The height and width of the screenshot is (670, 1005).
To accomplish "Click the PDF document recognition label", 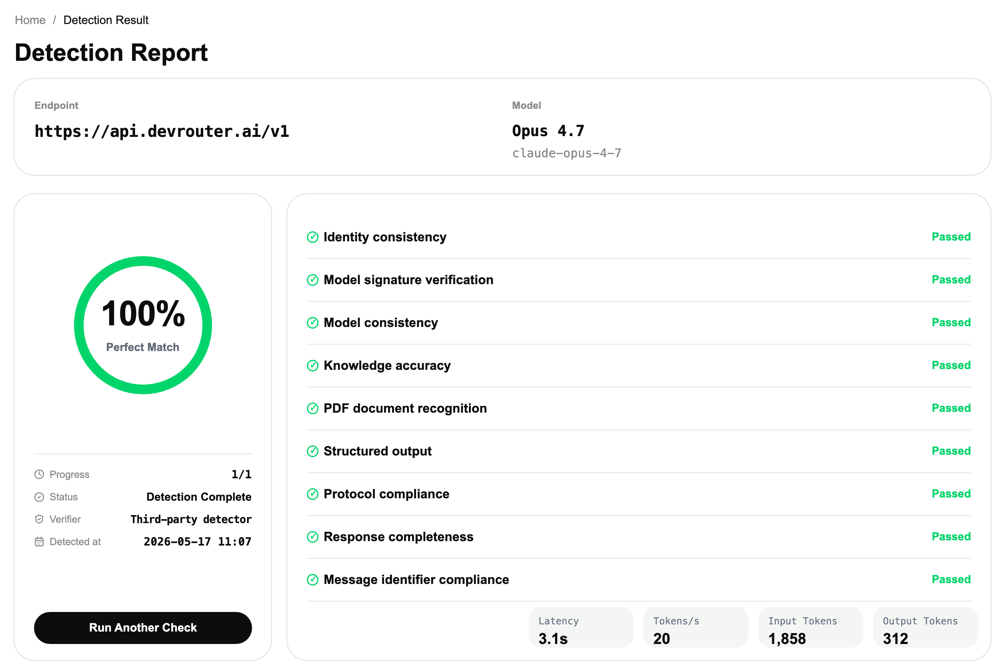I will pos(405,408).
